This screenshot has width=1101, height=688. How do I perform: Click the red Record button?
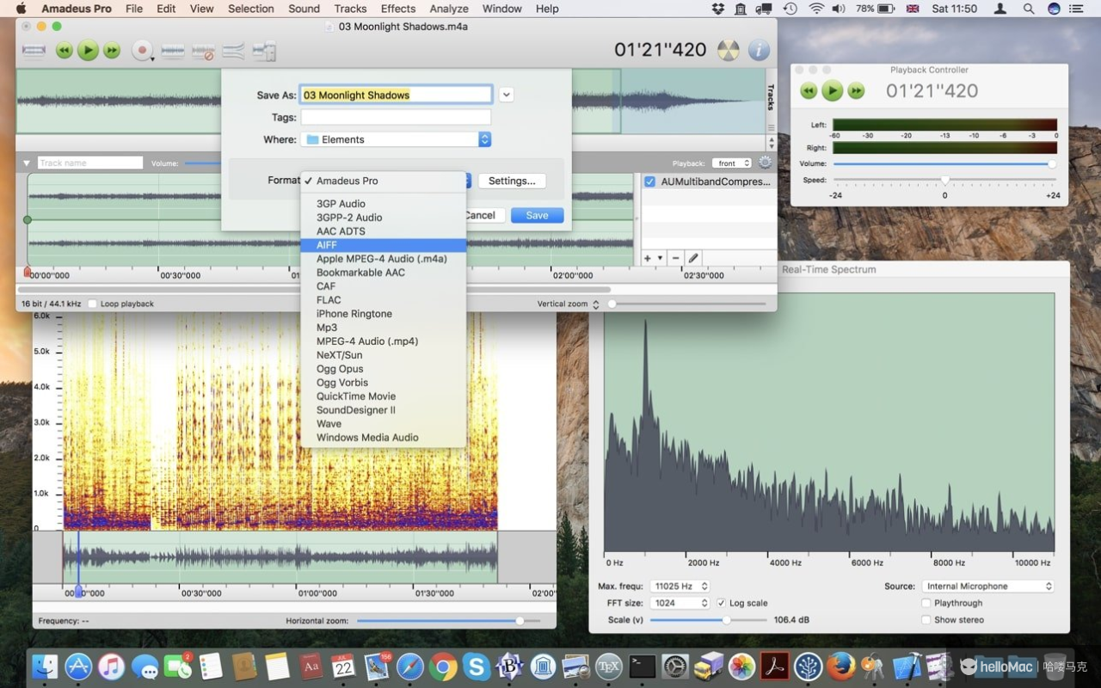(x=141, y=51)
